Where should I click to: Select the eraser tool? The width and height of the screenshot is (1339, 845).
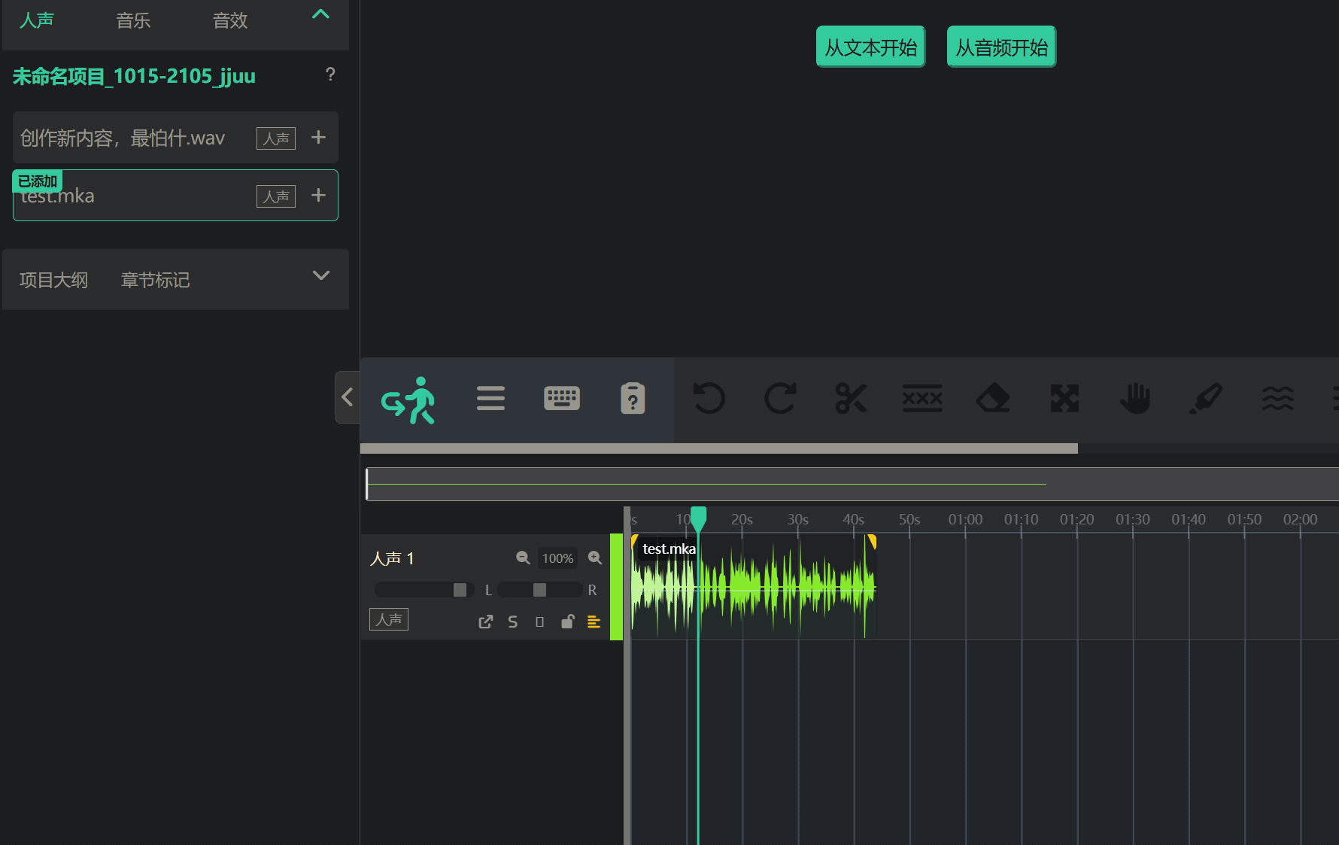coord(993,398)
